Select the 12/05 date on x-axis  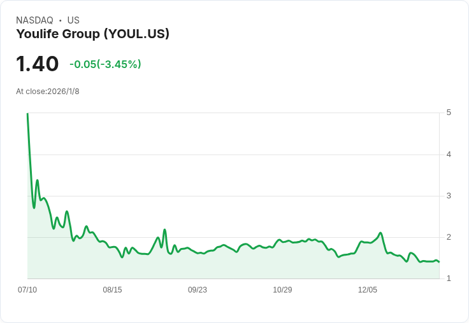click(368, 290)
